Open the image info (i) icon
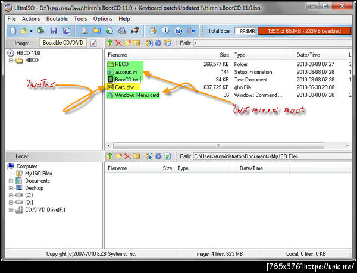The width and height of the screenshot is (357, 273). [166, 31]
